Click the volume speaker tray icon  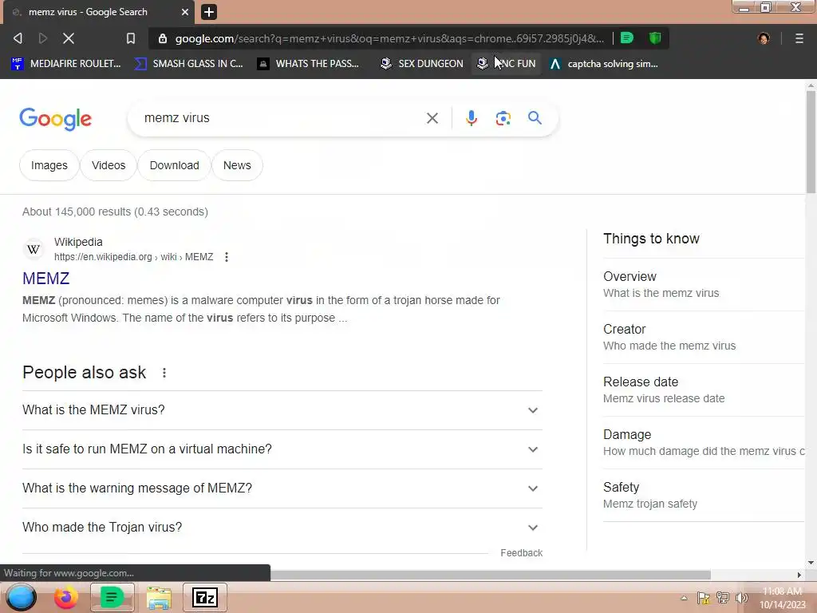pyautogui.click(x=741, y=598)
